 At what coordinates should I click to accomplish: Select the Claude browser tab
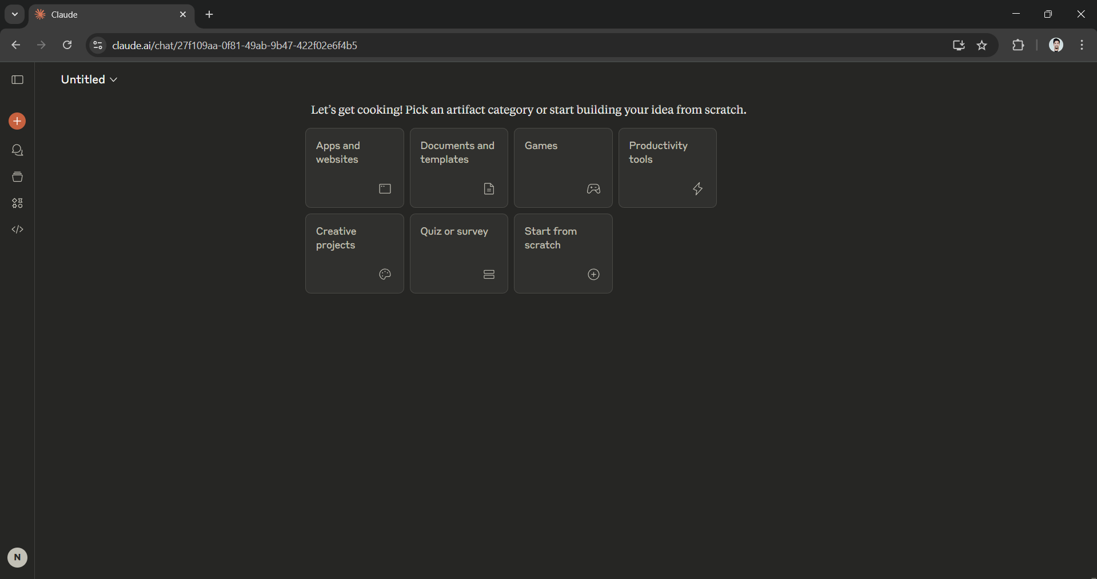(111, 14)
